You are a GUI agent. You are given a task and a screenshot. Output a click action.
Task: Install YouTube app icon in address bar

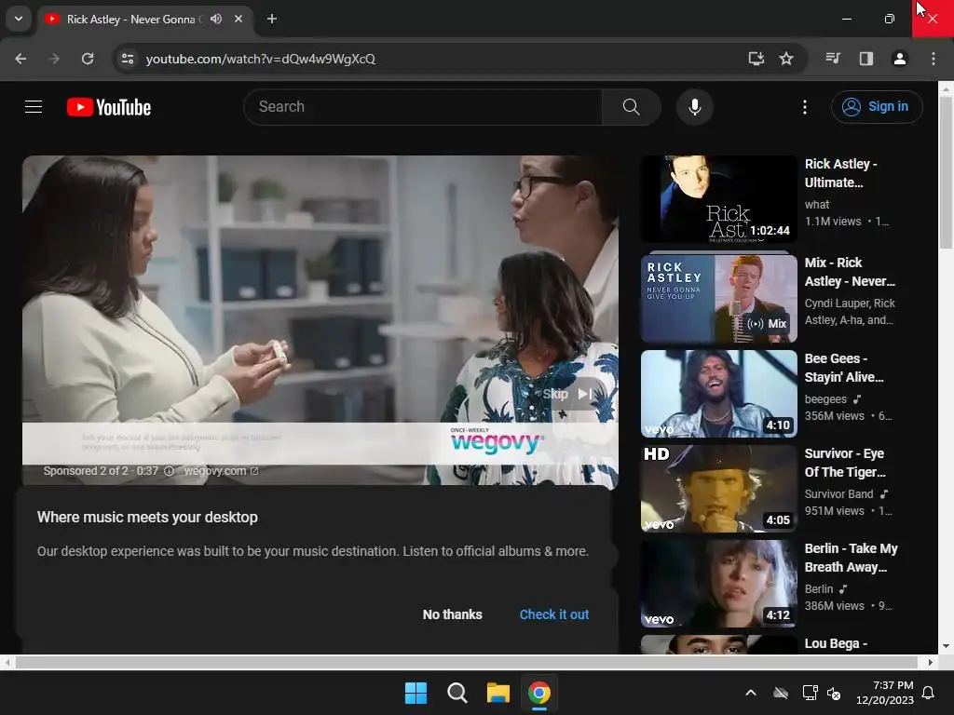[756, 59]
